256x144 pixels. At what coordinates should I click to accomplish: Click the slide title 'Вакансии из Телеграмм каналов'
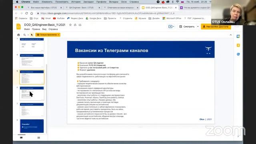tap(112, 50)
